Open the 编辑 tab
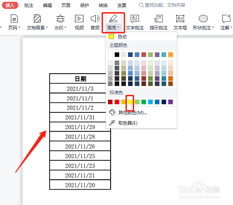The height and width of the screenshot is (205, 233). point(47,5)
